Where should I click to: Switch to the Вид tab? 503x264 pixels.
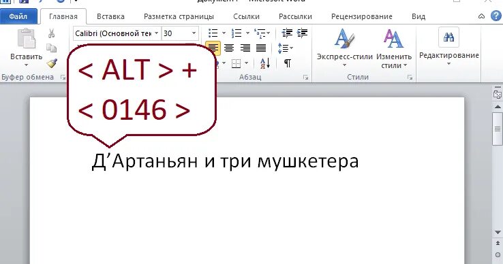418,16
